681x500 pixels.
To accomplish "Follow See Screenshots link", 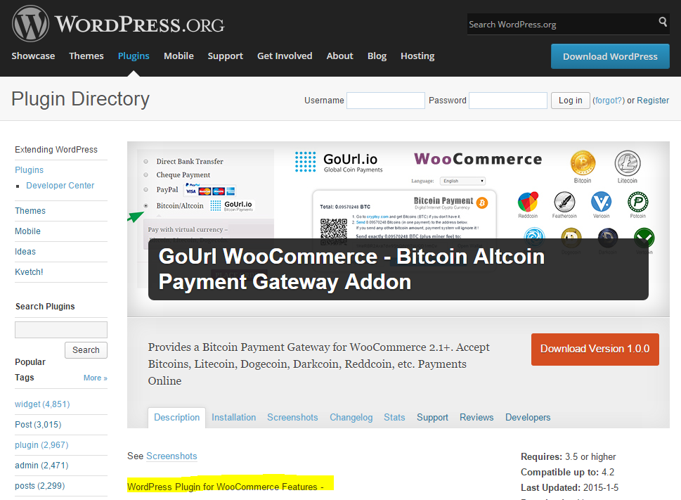I will point(171,456).
